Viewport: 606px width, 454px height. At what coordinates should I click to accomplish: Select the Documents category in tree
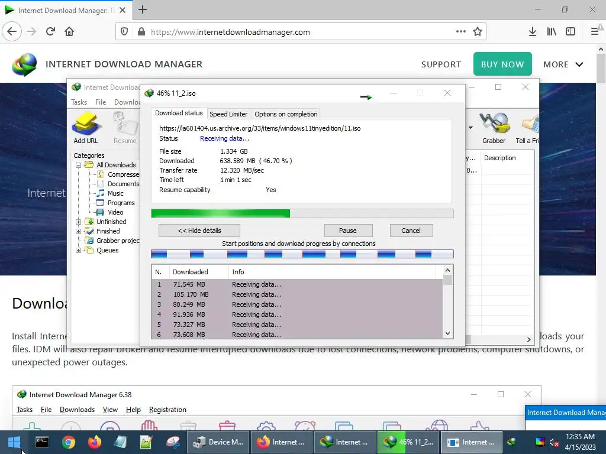123,184
